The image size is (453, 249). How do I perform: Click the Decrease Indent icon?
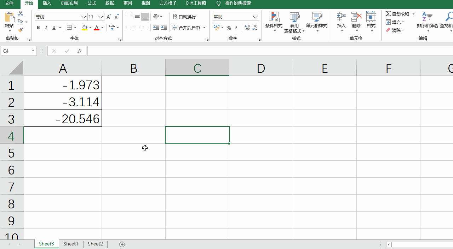pyautogui.click(x=156, y=28)
